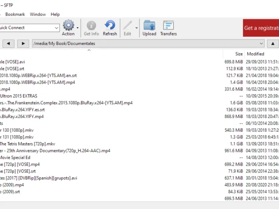279x209 pixels.
Task: Open the Quick Connect dropdown
Action: coord(56,28)
